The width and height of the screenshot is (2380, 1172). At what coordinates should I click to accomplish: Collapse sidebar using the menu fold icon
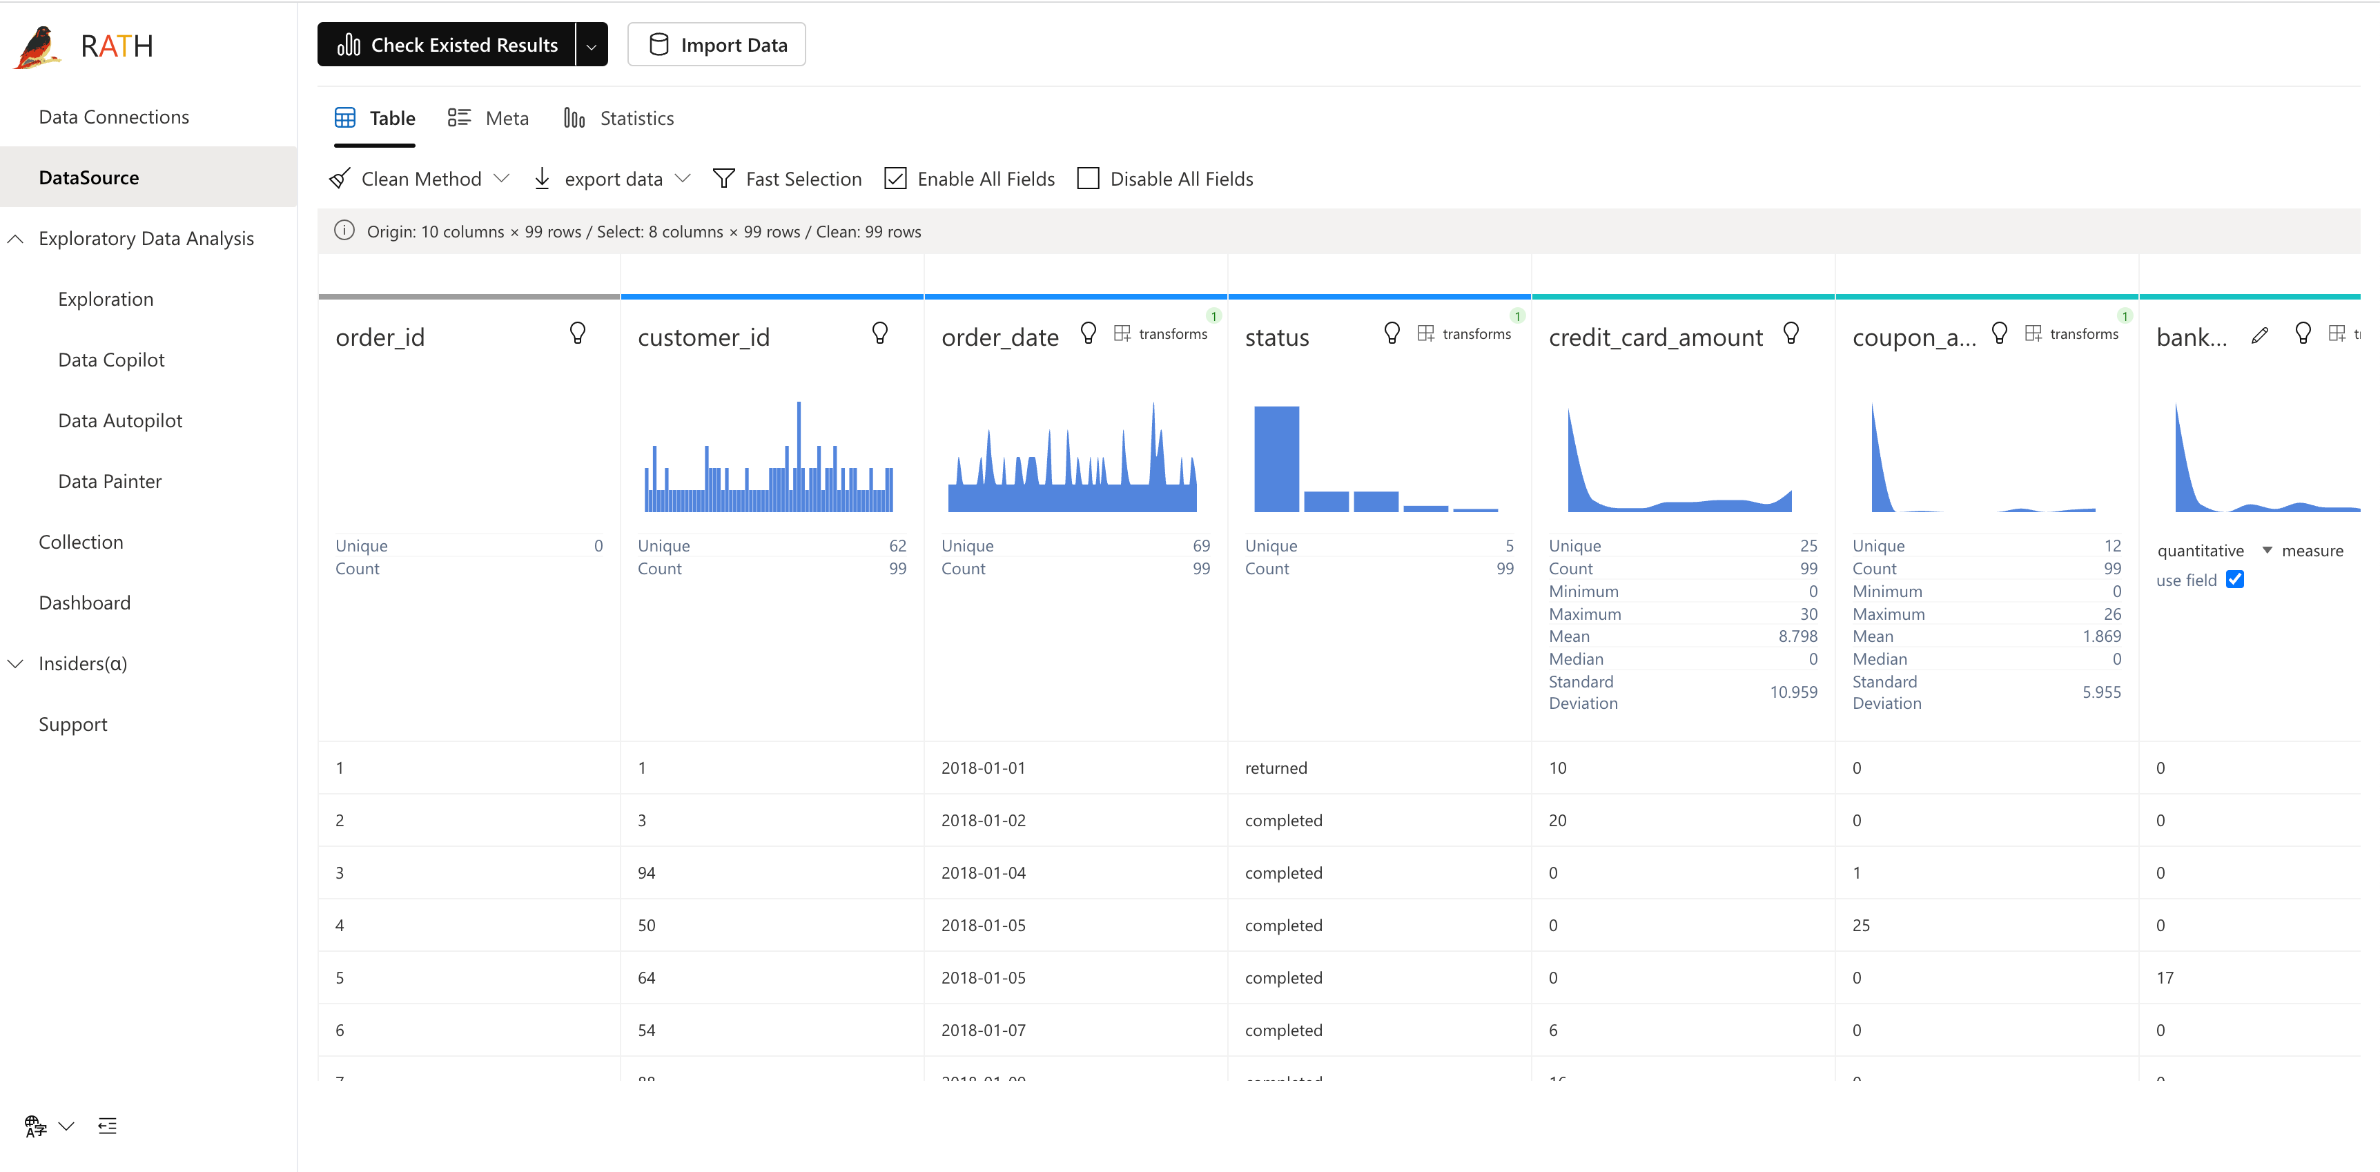(107, 1126)
